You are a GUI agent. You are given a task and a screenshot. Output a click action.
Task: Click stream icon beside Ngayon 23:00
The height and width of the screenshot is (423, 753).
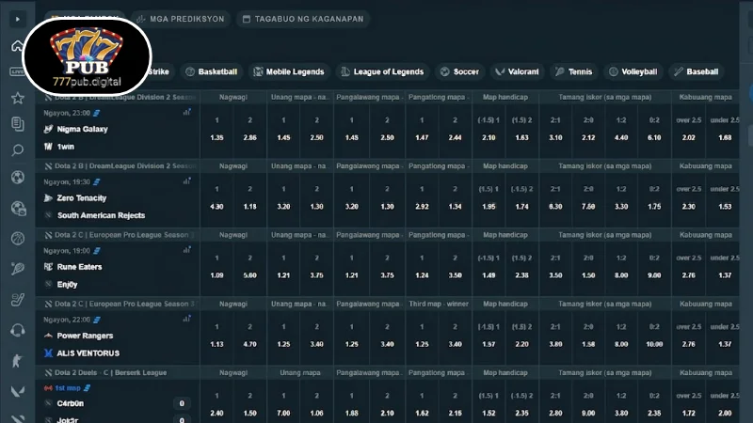(97, 113)
